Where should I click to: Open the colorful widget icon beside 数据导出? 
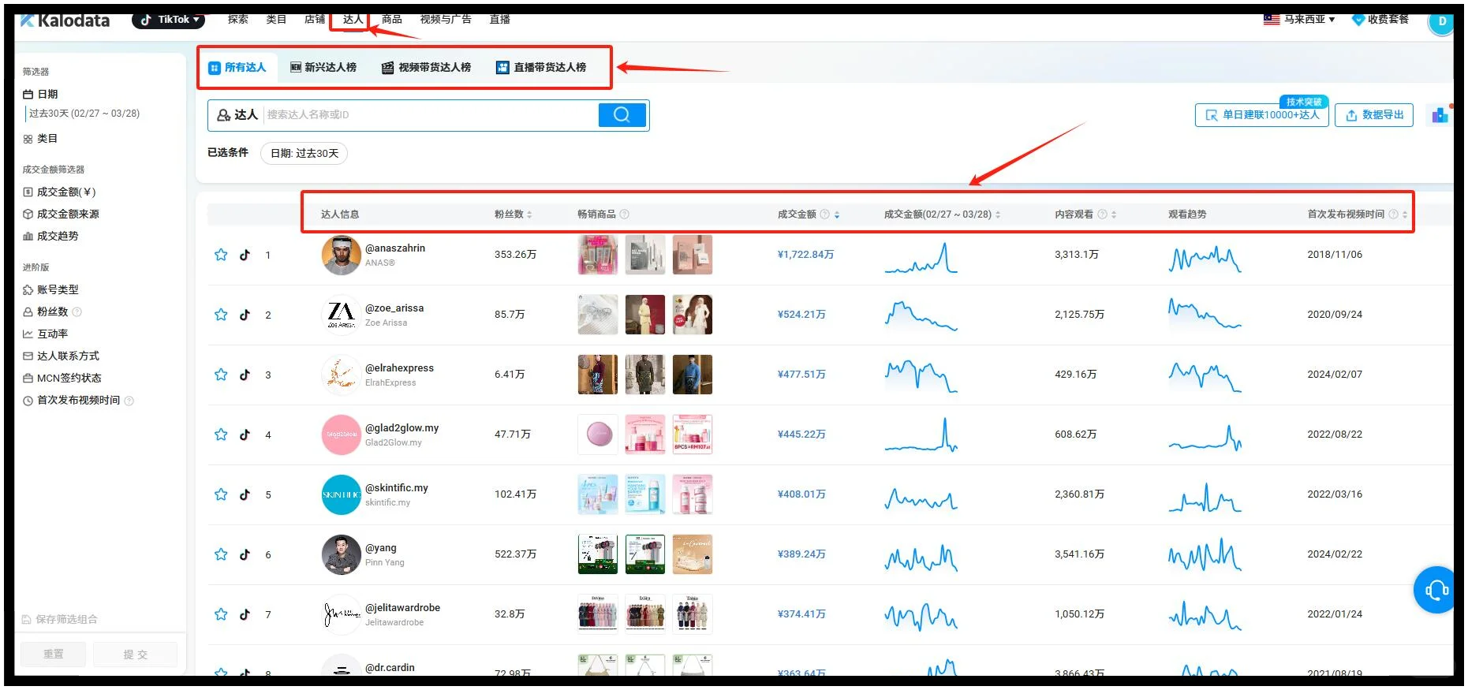coord(1440,115)
